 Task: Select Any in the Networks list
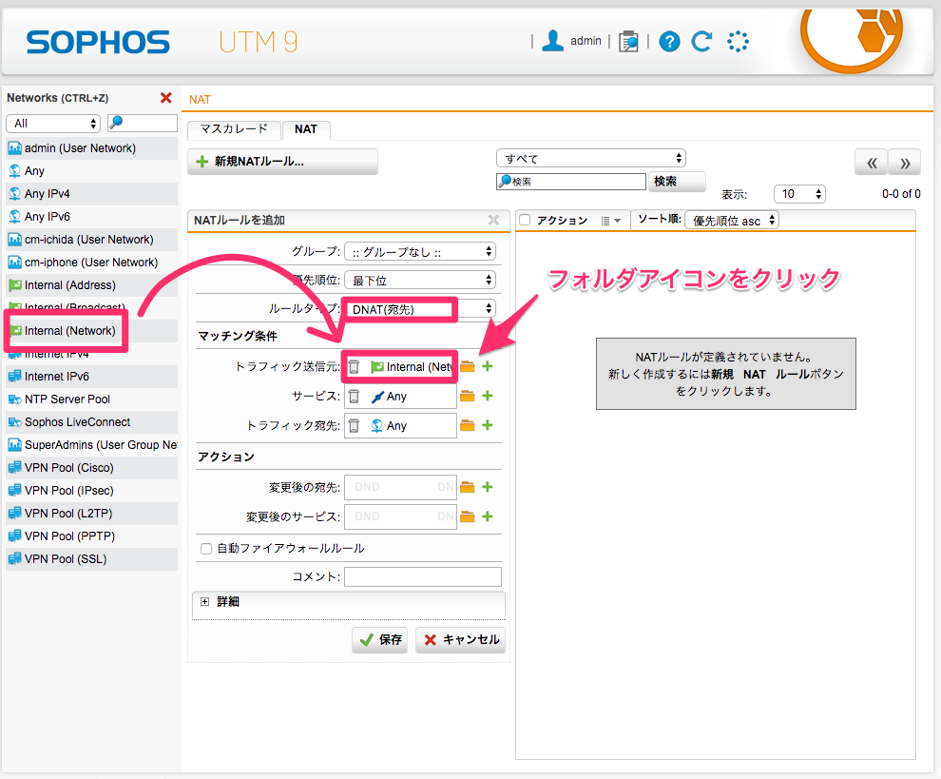[92, 171]
